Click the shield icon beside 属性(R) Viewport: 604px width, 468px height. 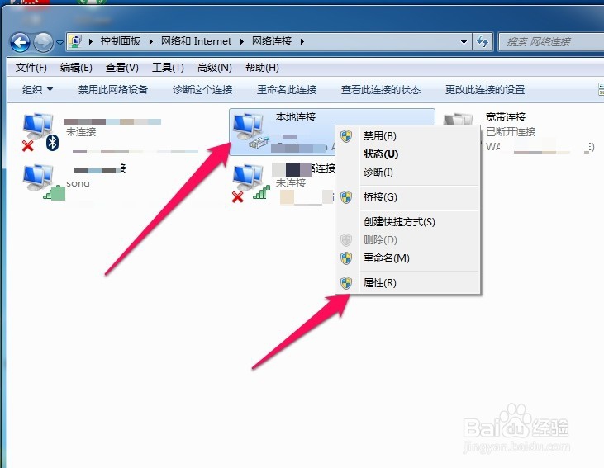tap(346, 283)
